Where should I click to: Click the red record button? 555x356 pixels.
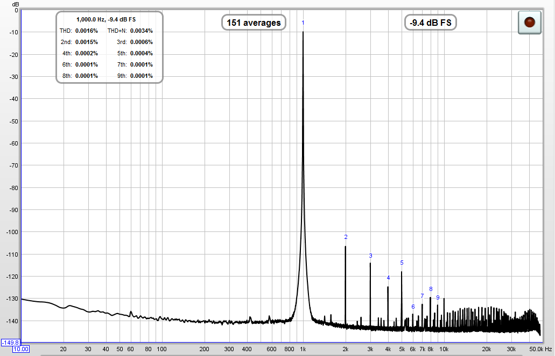[x=530, y=23]
